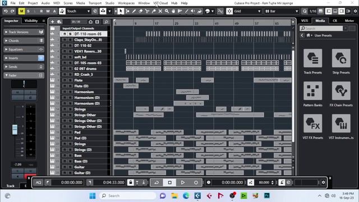Expand the Track Versions inspector section

[x=24, y=32]
